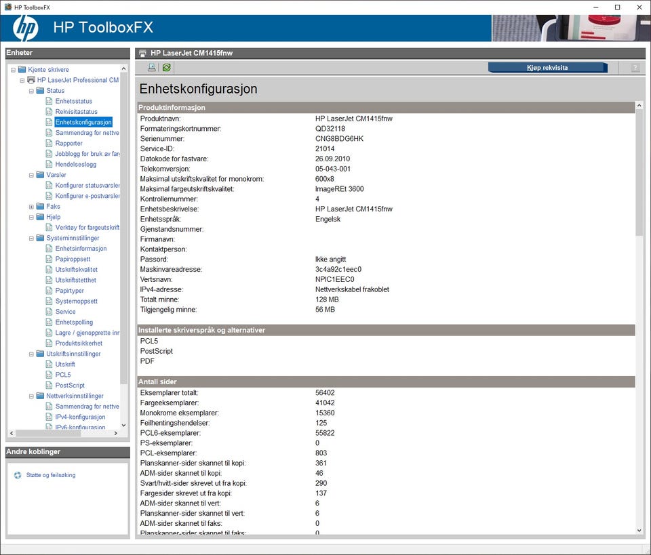Click the printer icon beside HP LaserJet CM1415fnw title

[143, 53]
